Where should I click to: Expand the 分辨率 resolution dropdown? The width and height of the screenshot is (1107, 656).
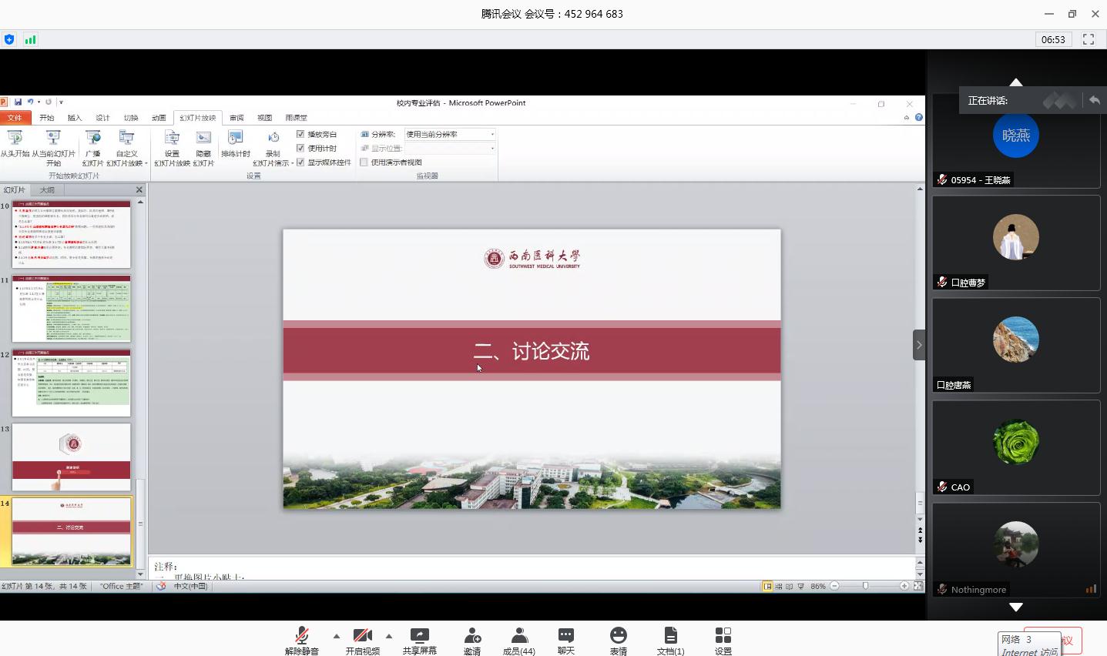click(492, 134)
